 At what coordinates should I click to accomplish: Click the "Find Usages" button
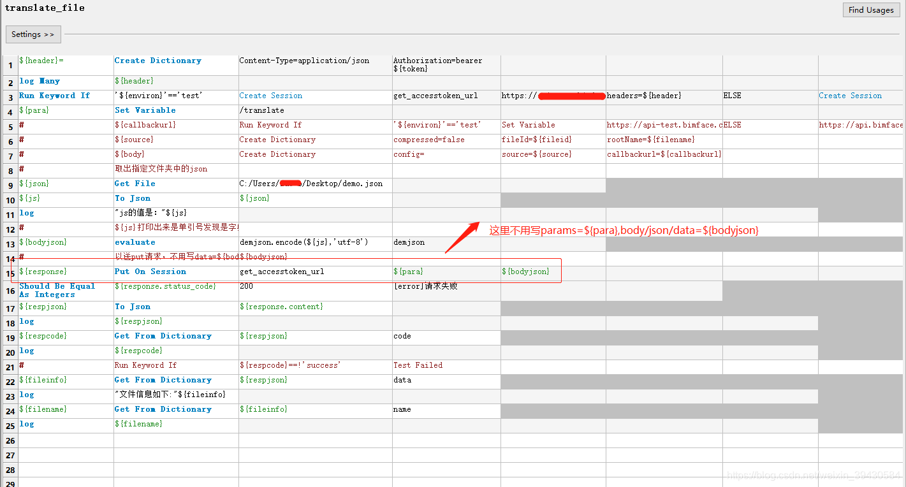click(871, 10)
